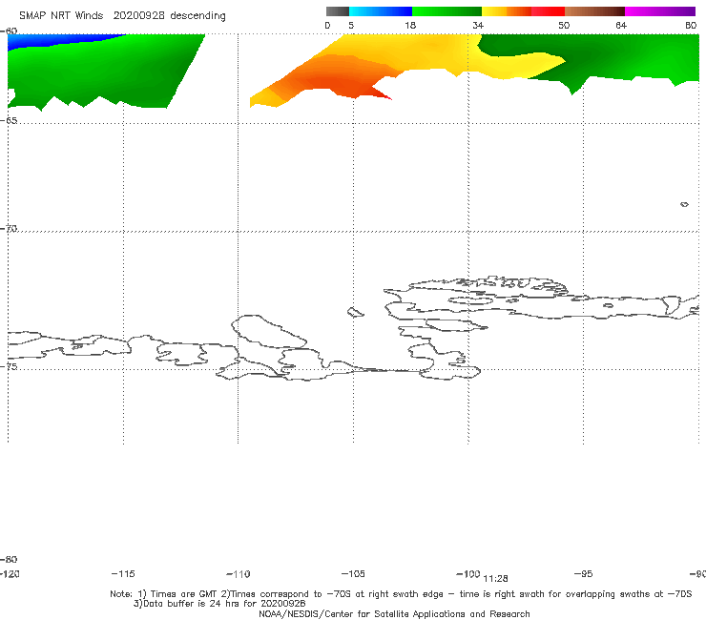Click the green segment of the color scale
Screen dimensions: 706x620
(x=446, y=11)
